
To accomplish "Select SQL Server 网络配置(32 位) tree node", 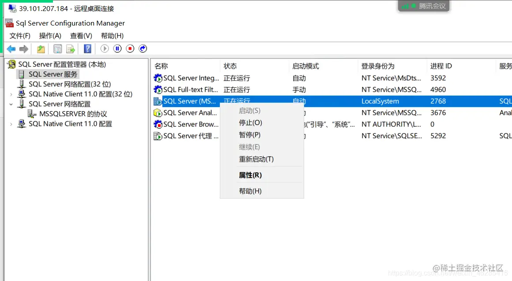I will coord(70,84).
